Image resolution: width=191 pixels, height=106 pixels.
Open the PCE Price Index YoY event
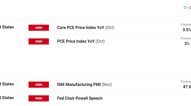(x=76, y=41)
